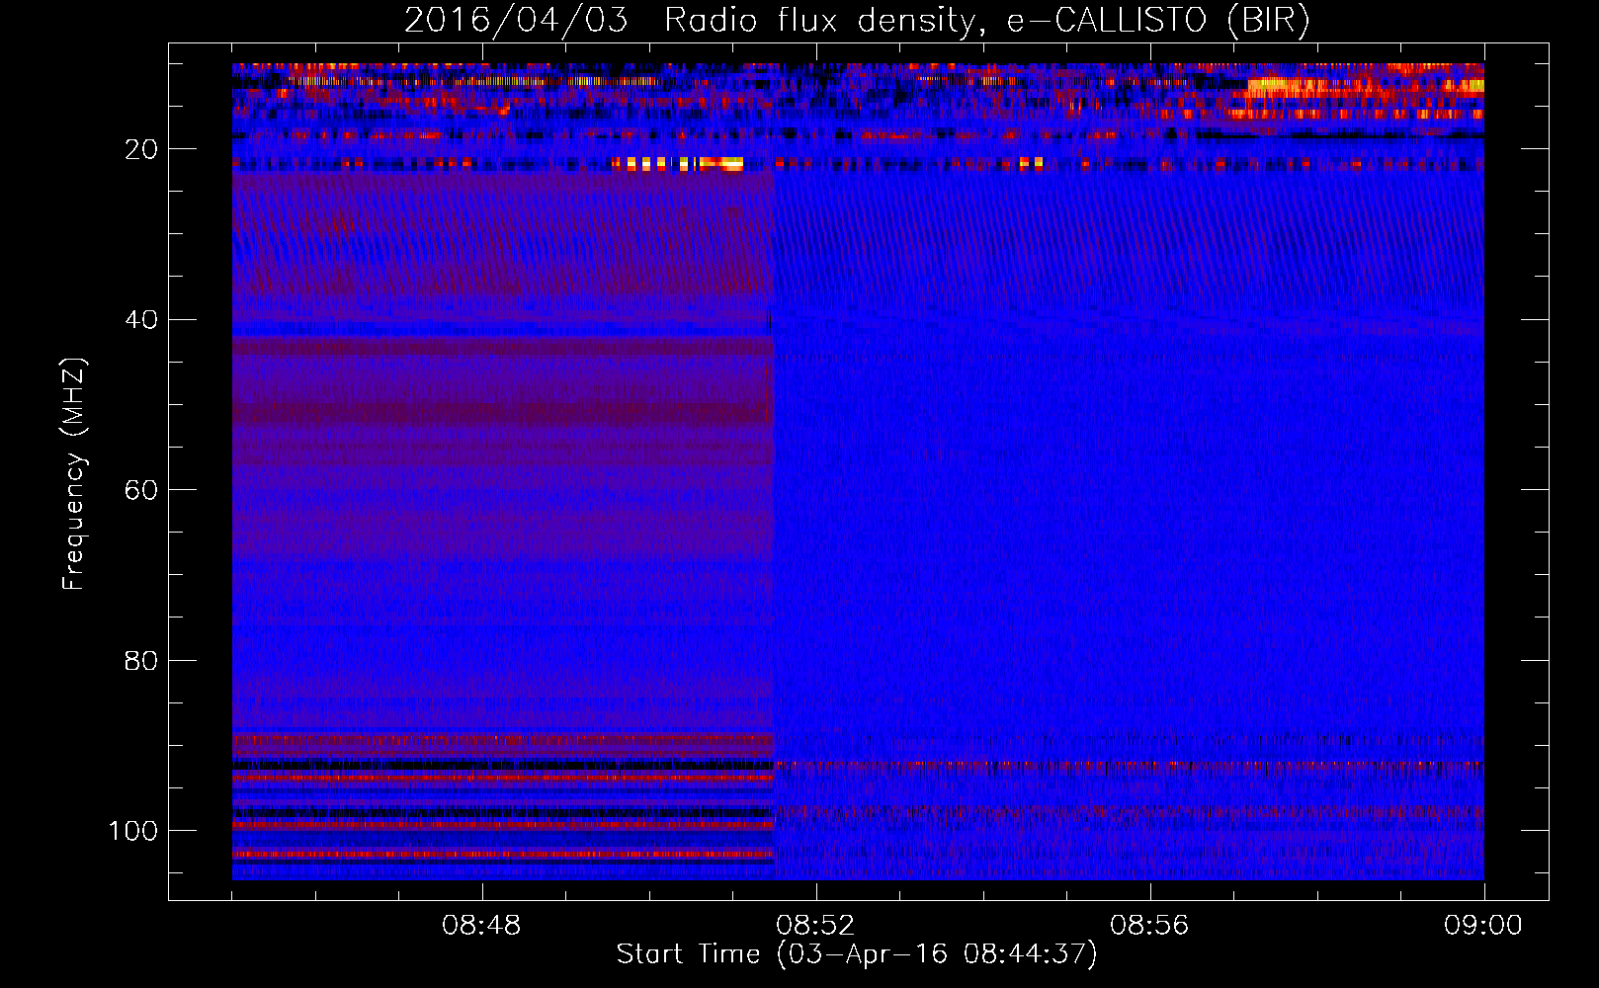
Task: Click the 08:48 time tick label
Action: point(481,926)
